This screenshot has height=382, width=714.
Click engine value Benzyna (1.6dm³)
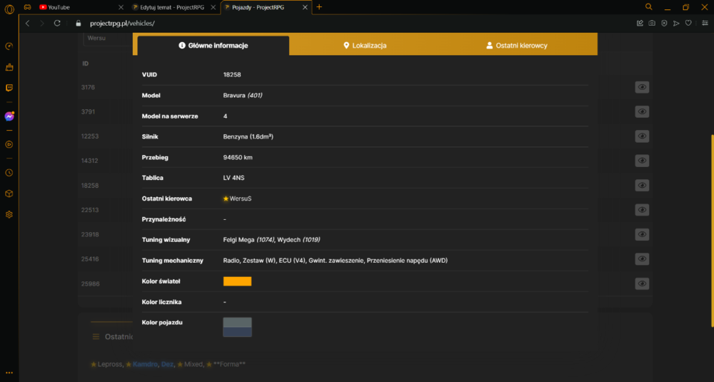coord(248,136)
